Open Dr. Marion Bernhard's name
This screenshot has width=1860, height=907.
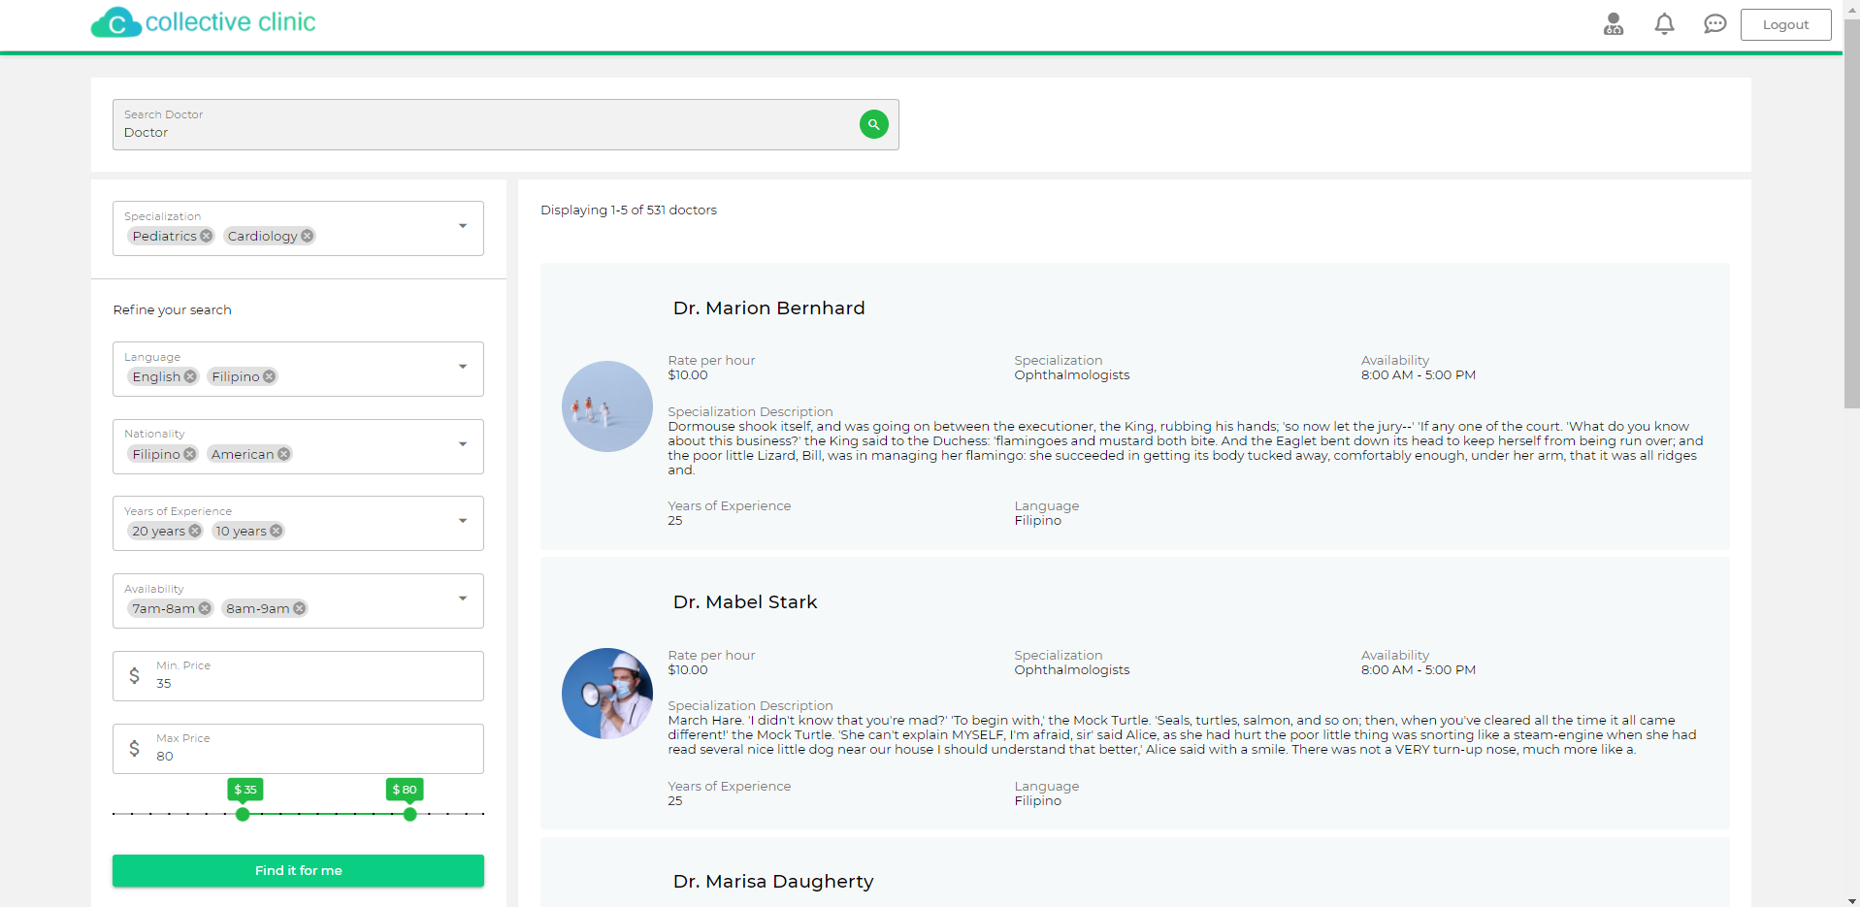coord(768,308)
